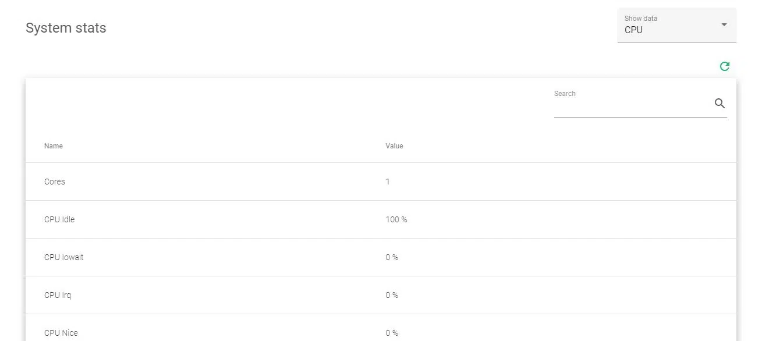Screen dimensions: 762x341
Task: Click the Search field label
Action: tap(565, 94)
